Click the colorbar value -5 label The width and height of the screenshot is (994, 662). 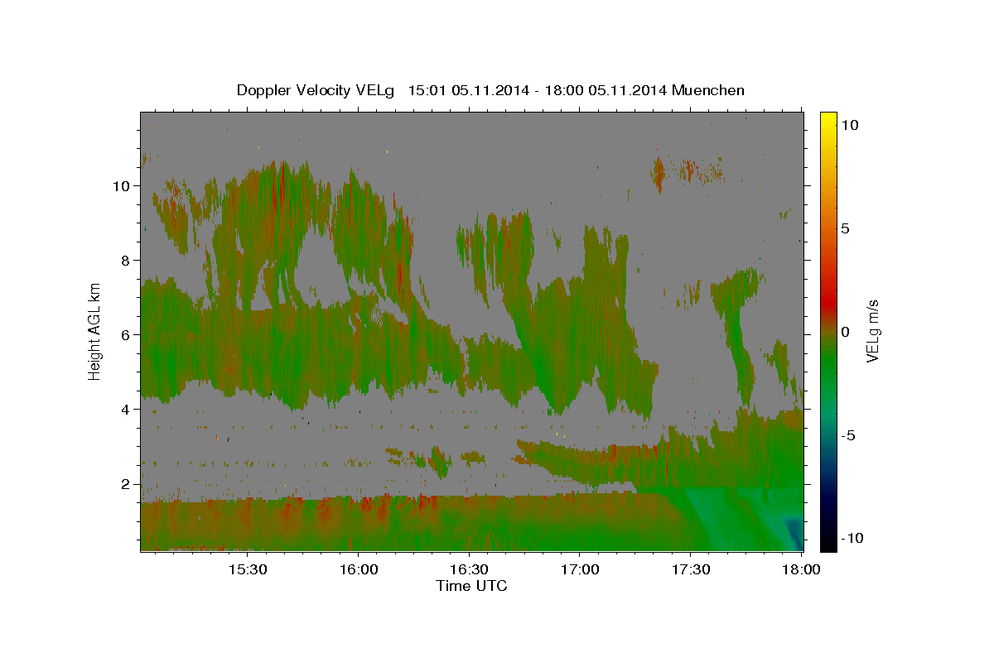849,434
